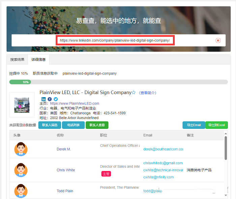Open the 查看简介 company profile link
236x199 pixels.
coord(148,93)
